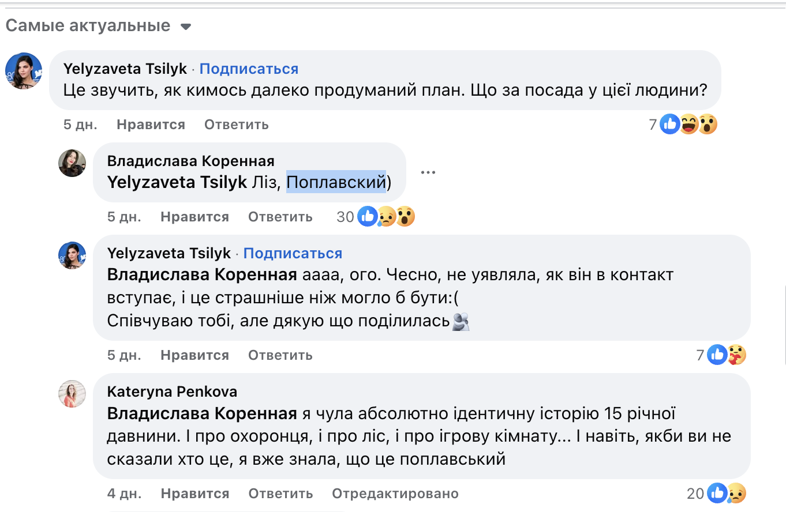Click mentioned 'Yelyzaveta Tsilyk' in Владислава's comment
Screen dimensions: 786x512
pyautogui.click(x=177, y=182)
